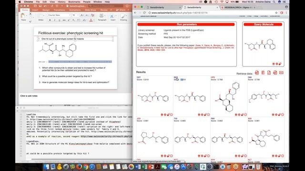Click Chrome's back arrow button
The width and height of the screenshot is (305, 171).
click(x=135, y=13)
